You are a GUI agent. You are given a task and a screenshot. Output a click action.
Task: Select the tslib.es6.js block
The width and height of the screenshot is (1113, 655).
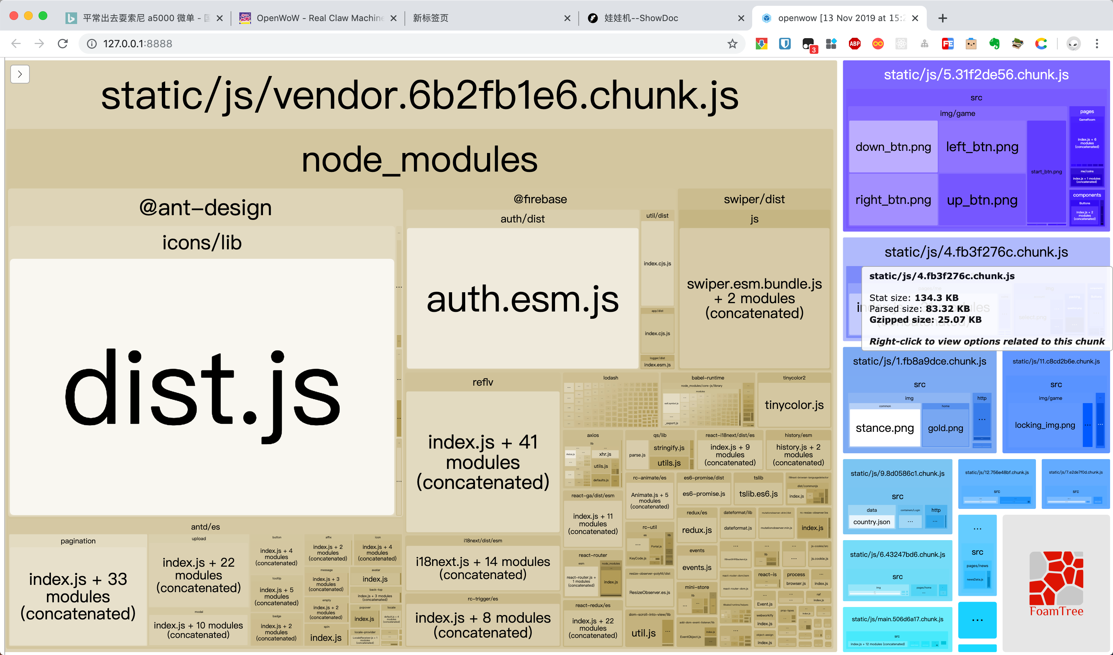point(758,494)
